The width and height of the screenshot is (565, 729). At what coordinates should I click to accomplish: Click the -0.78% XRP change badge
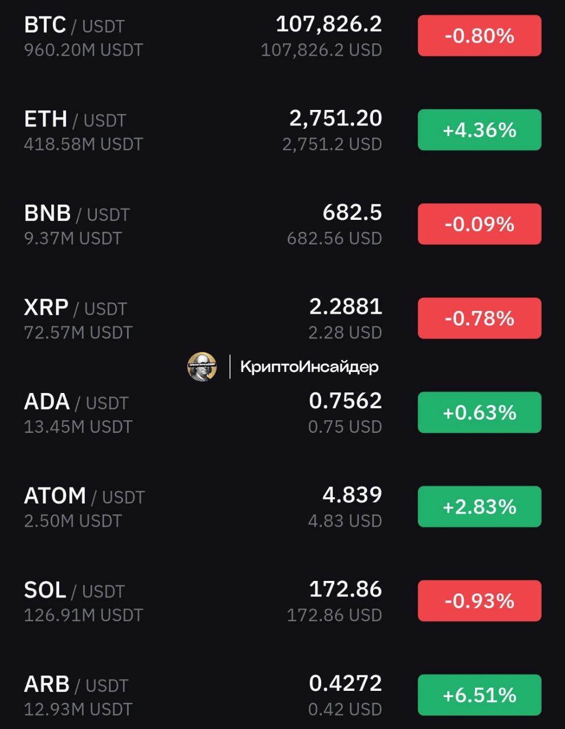(x=480, y=318)
